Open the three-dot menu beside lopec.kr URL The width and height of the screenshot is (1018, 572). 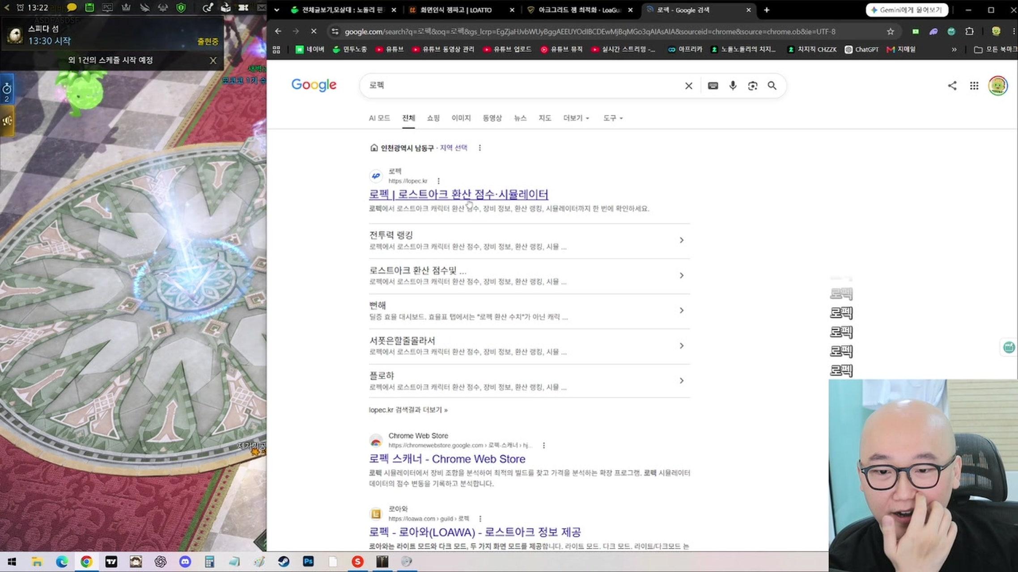(438, 181)
